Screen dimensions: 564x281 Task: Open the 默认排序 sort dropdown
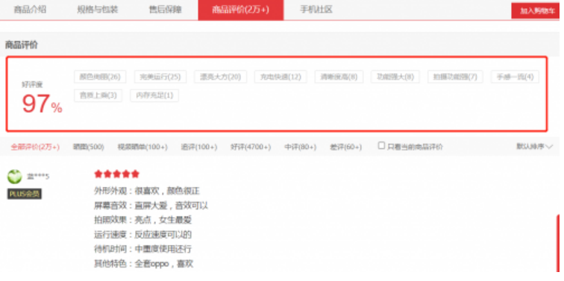[x=534, y=146]
